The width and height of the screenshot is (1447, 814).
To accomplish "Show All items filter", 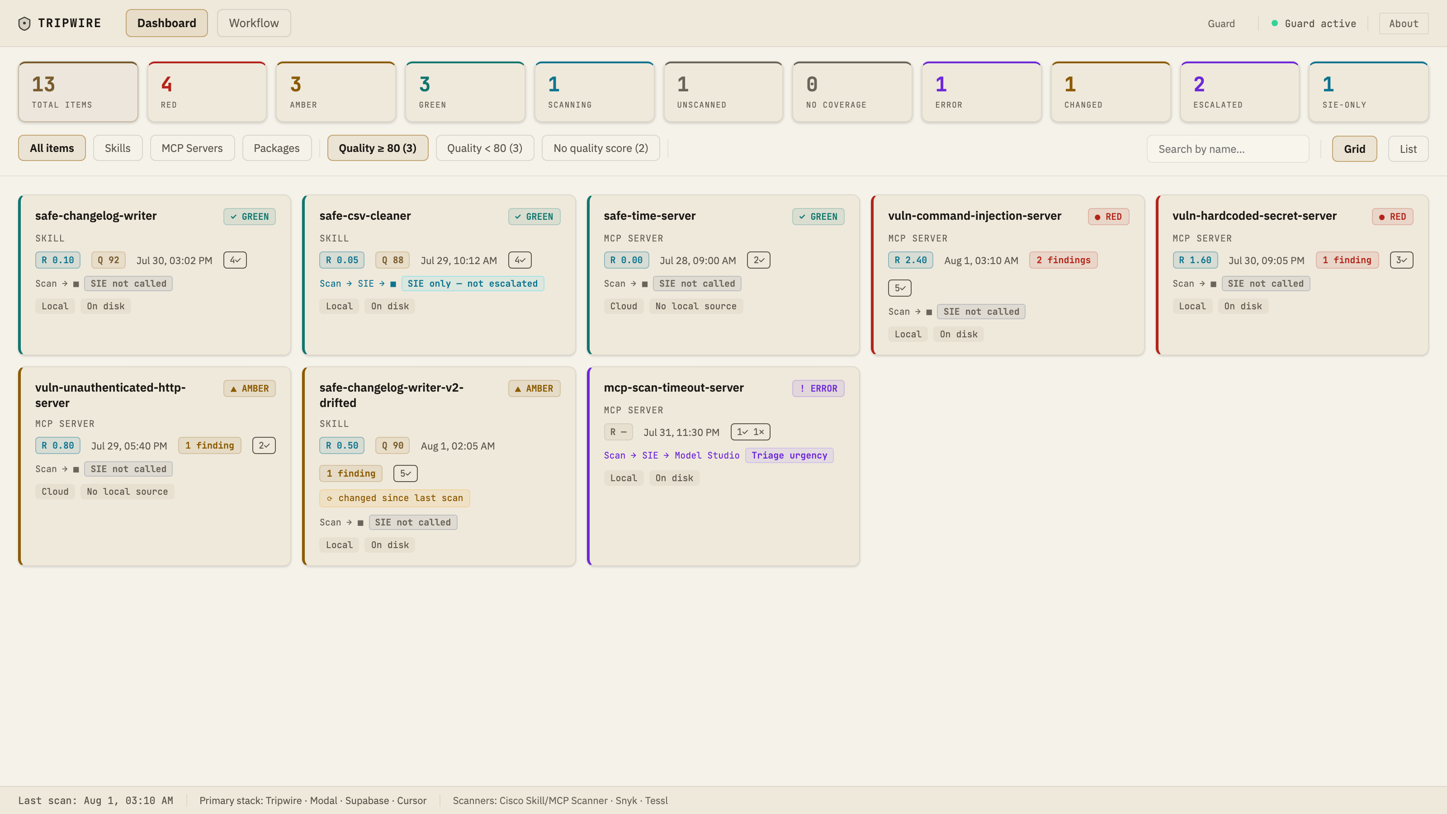I will coord(52,148).
